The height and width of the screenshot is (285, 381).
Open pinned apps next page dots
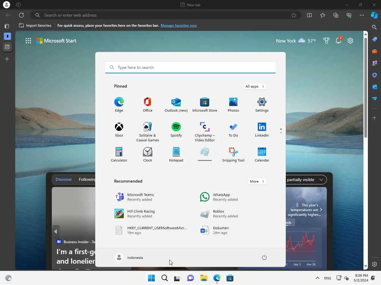point(281,131)
